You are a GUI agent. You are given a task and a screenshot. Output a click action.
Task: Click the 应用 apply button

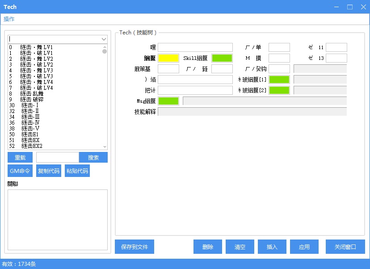[304, 247]
